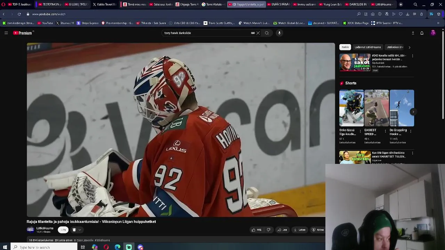Go to the YouTube Premium home logo
445x250 pixels.
click(x=23, y=33)
